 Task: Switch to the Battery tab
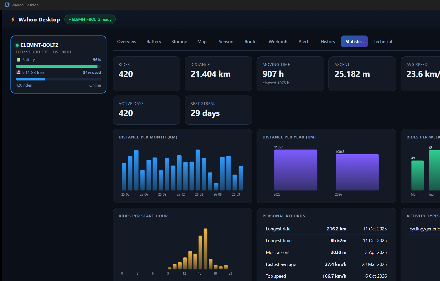[x=154, y=42]
